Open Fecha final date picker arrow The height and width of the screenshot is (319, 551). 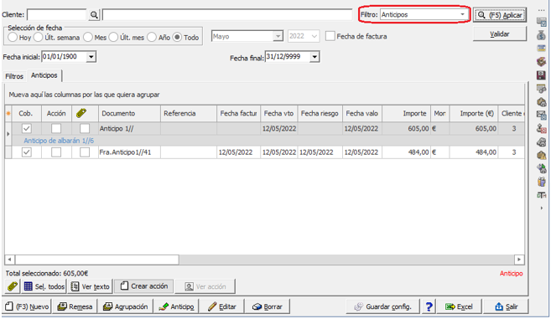pos(314,56)
